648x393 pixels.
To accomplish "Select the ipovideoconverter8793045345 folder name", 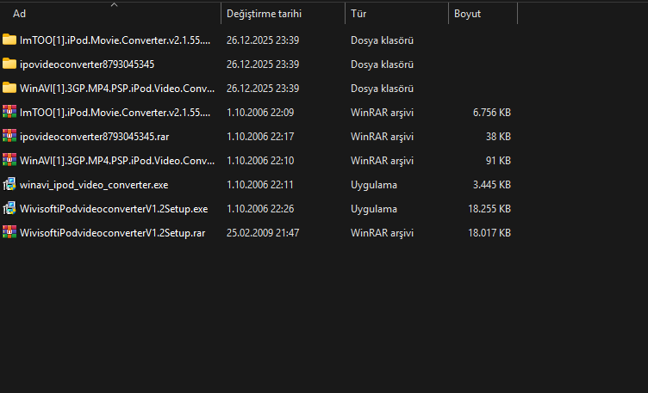I will [87, 64].
